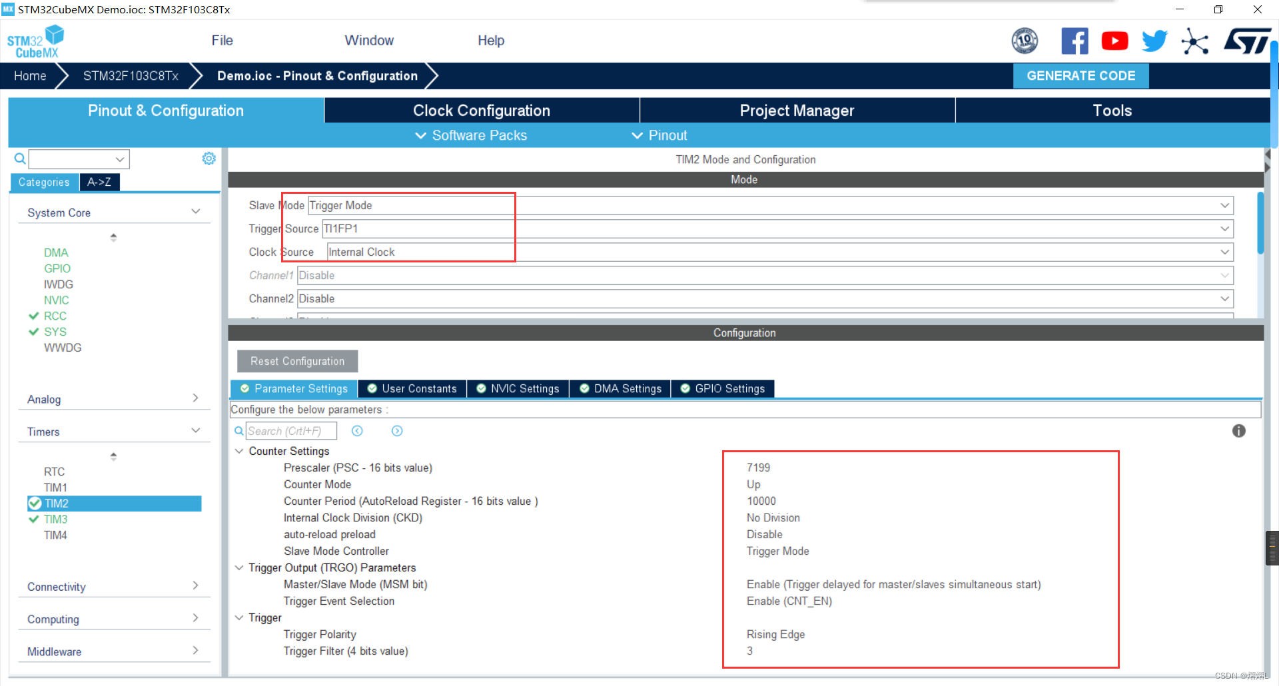The height and width of the screenshot is (686, 1279).
Task: Open the category settings gear icon
Action: tap(209, 159)
